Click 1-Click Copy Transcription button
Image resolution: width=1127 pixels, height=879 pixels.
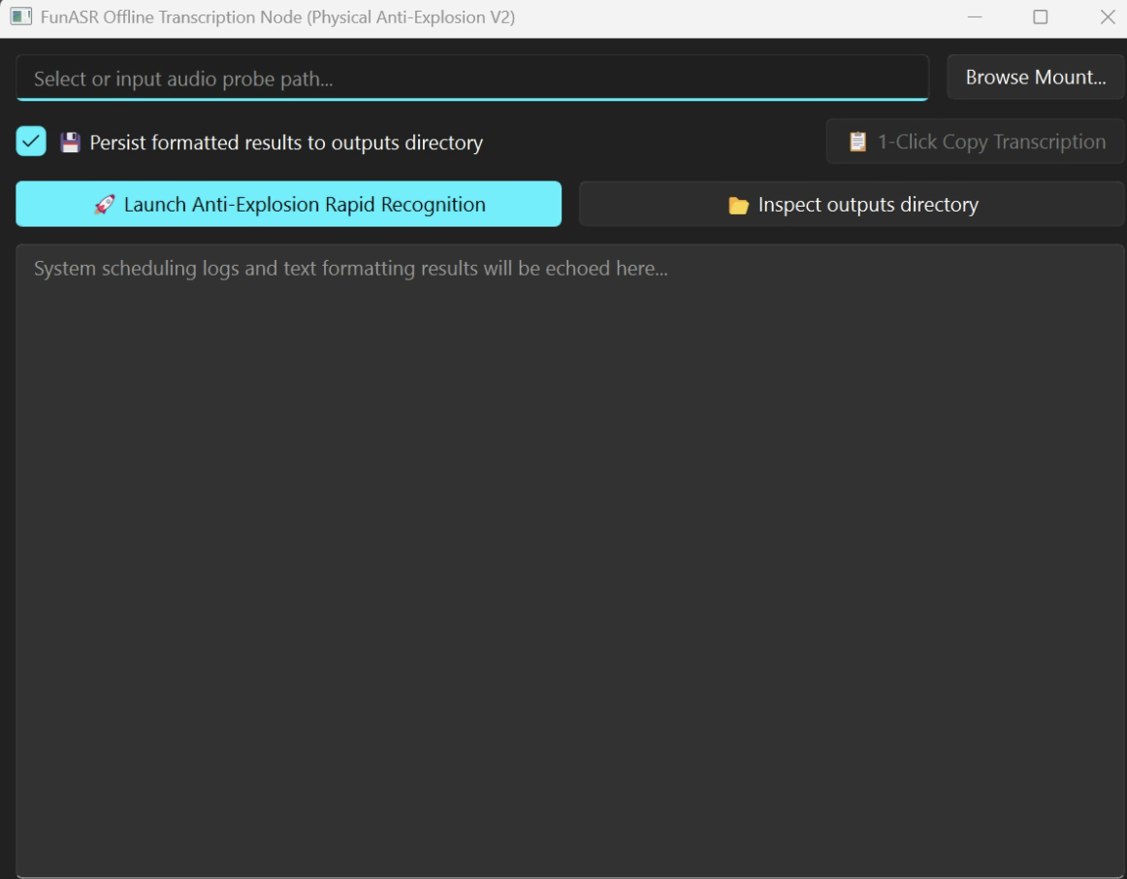click(976, 142)
